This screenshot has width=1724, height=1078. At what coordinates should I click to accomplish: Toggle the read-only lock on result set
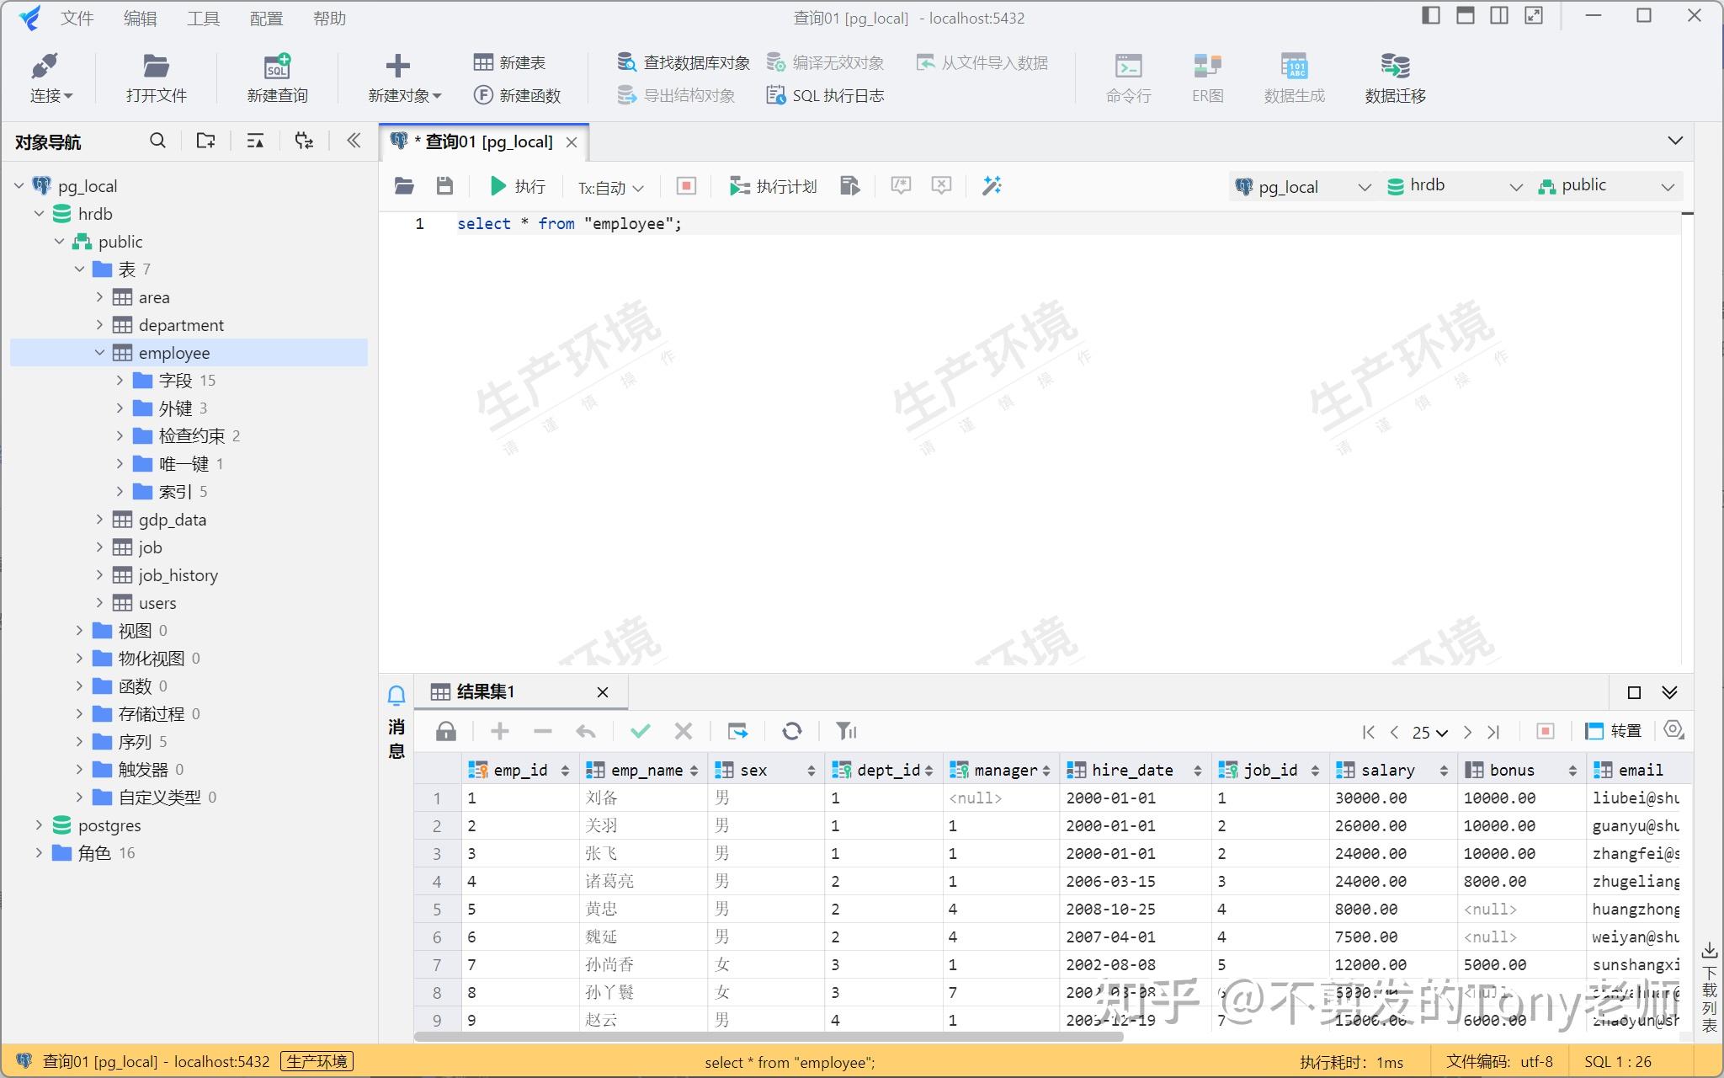[446, 731]
